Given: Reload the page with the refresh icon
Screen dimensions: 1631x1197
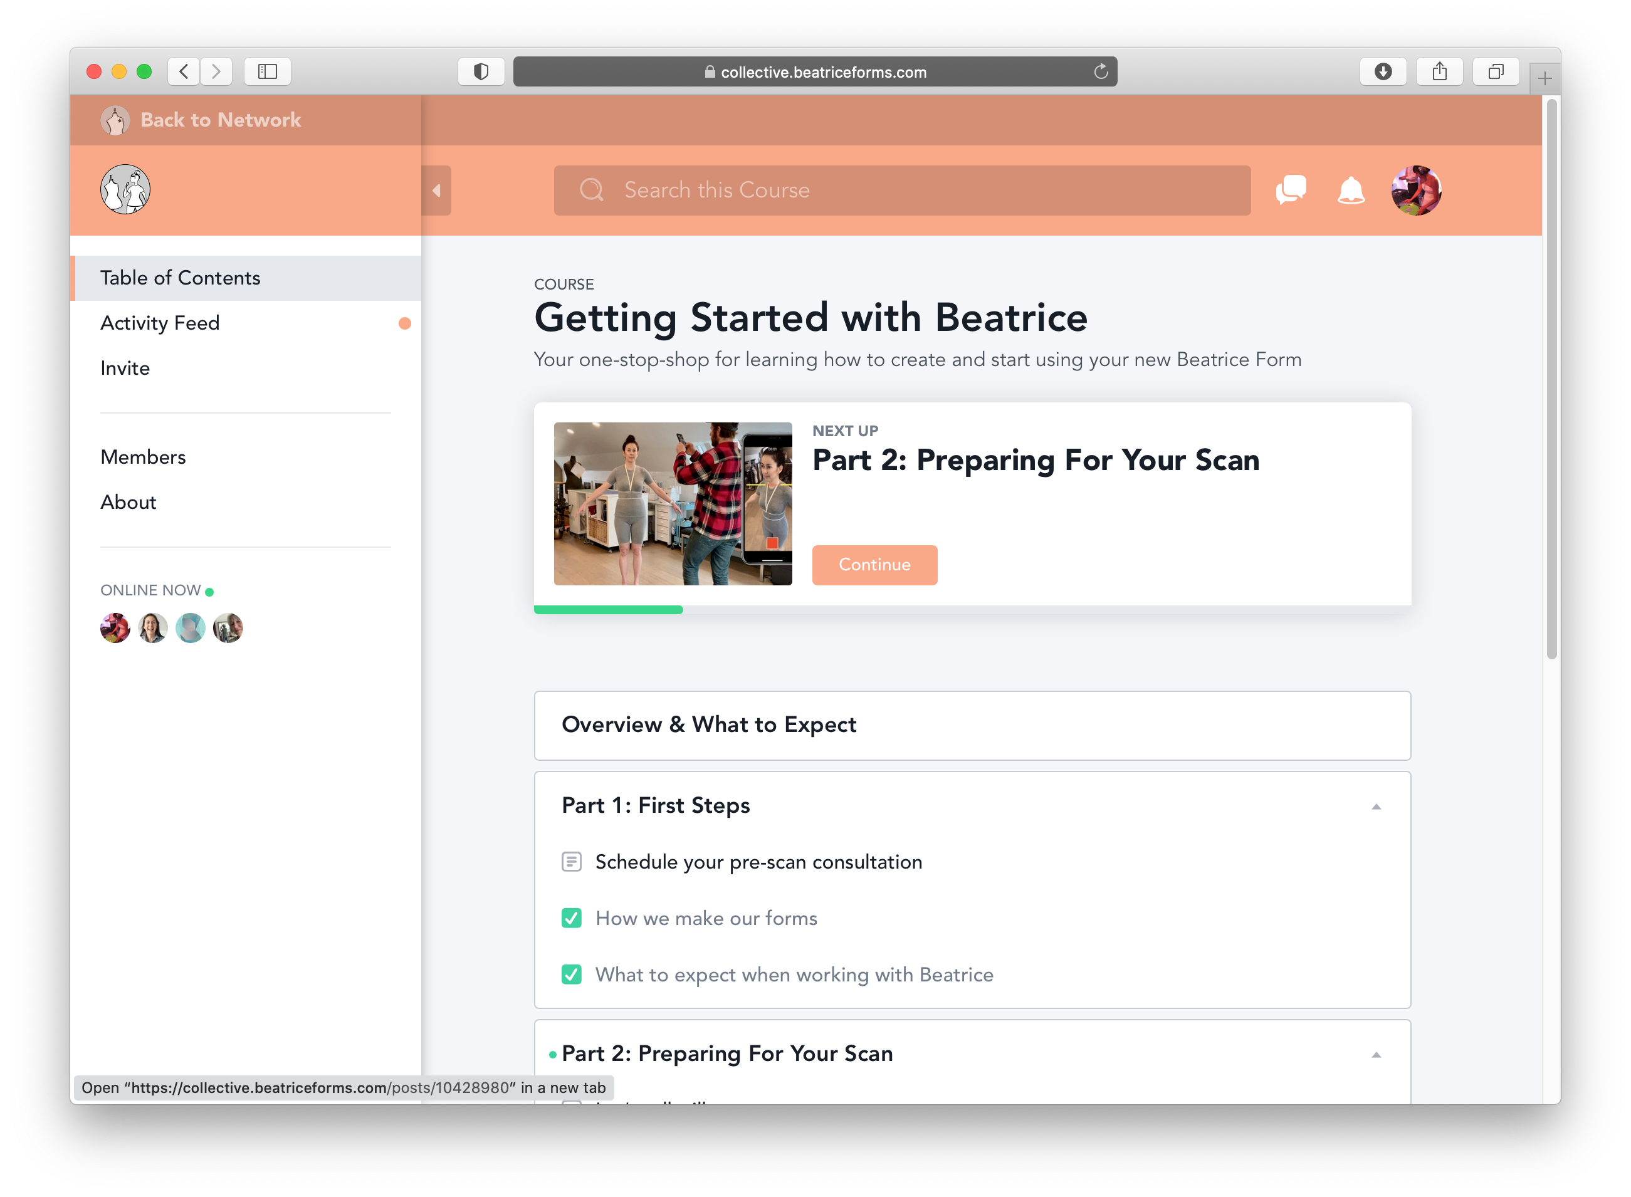Looking at the screenshot, I should tap(1101, 71).
